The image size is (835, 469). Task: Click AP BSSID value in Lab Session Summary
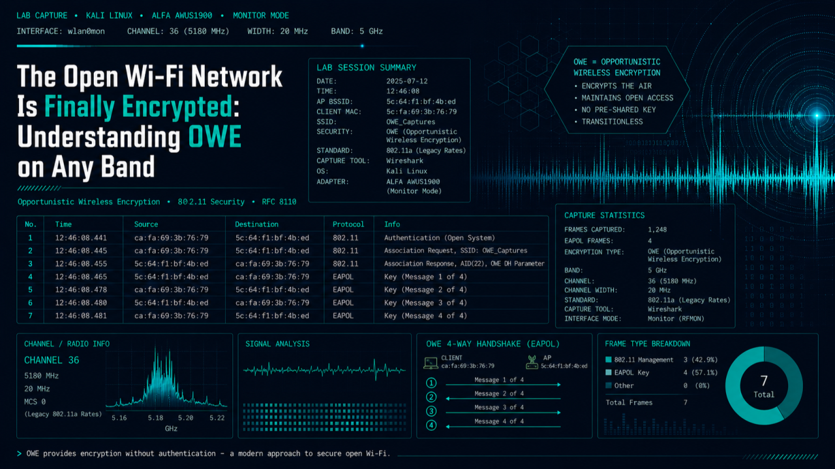pos(421,101)
